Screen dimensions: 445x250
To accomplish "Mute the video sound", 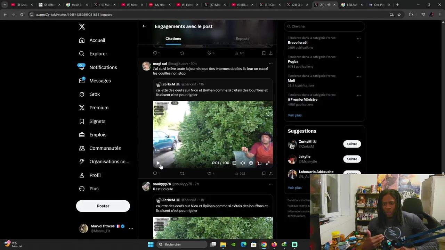I will pos(243,163).
